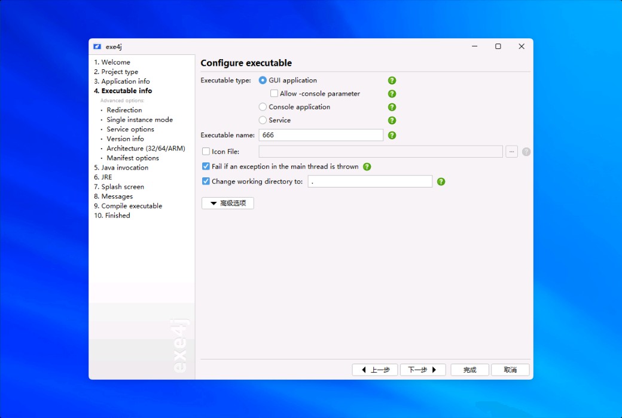Screen dimensions: 622x418
Task: Expand the 高级选项 advanced options dropdown
Action: click(228, 203)
